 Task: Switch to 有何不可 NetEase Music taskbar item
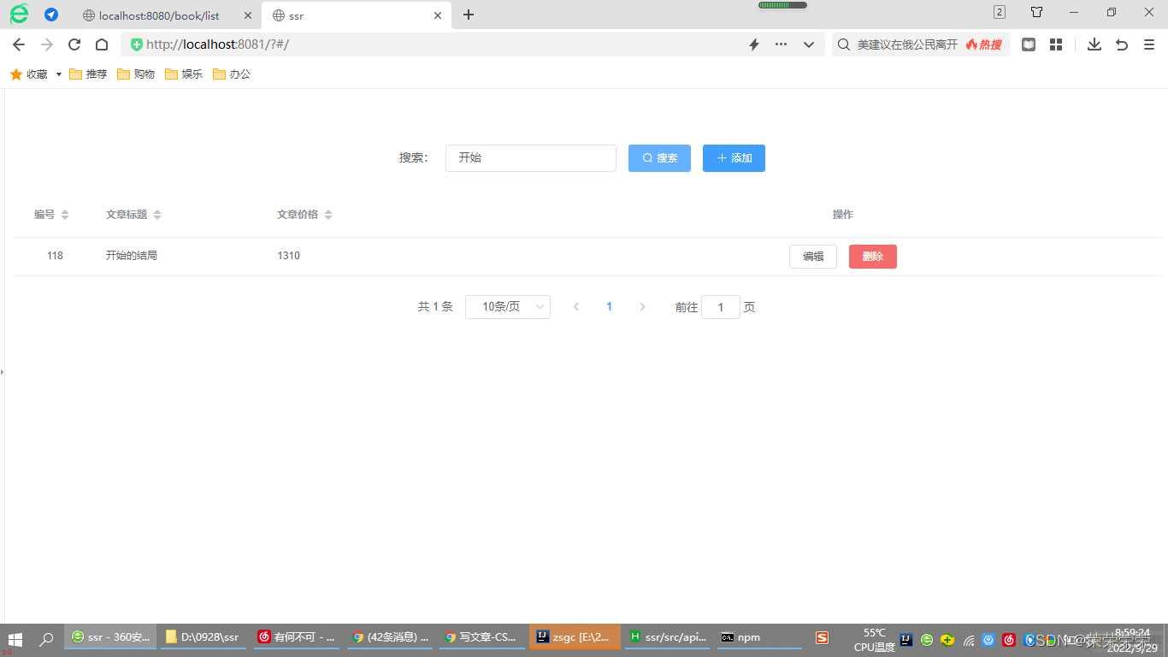[297, 637]
